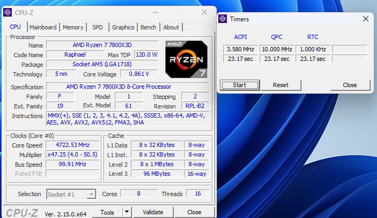Click the Ext. Family value 19
Viewport: 377px width, 218px height.
tap(60, 106)
